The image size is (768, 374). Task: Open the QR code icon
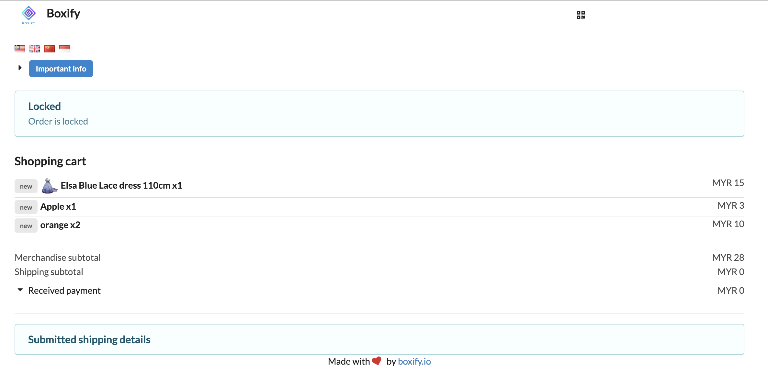(x=581, y=15)
